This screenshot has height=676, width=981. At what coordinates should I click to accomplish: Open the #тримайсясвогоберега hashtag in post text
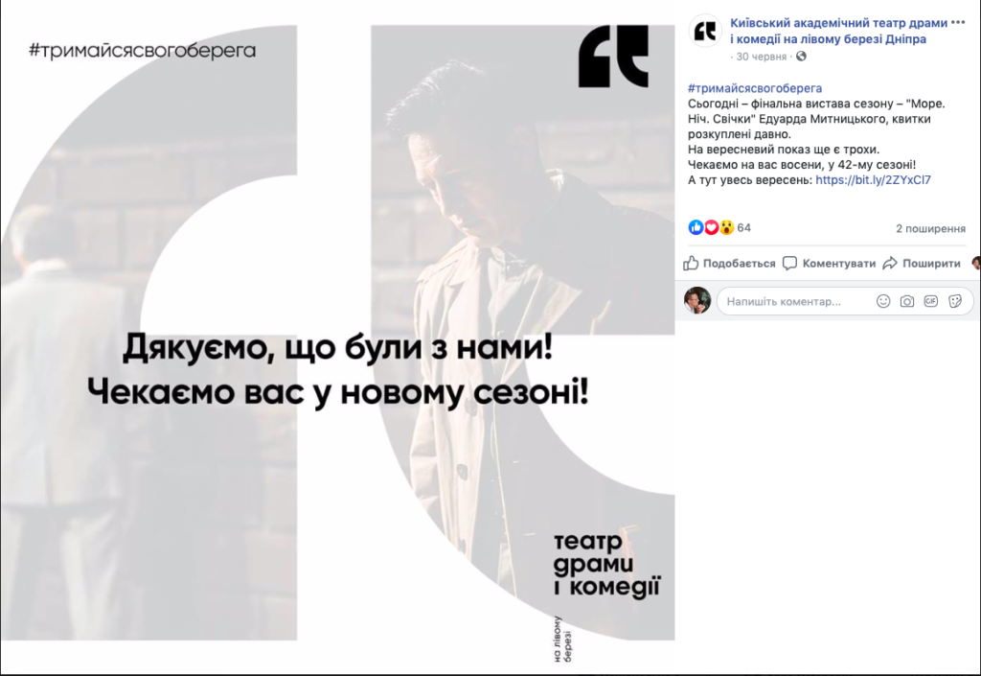coord(755,88)
